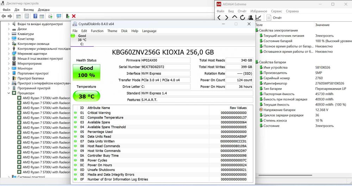Go forward in AIDA64 toolbar
The width and height of the screenshot is (352, 186).
coord(226,18)
